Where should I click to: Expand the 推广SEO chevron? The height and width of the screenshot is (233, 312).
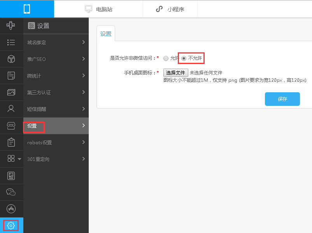coord(84,59)
